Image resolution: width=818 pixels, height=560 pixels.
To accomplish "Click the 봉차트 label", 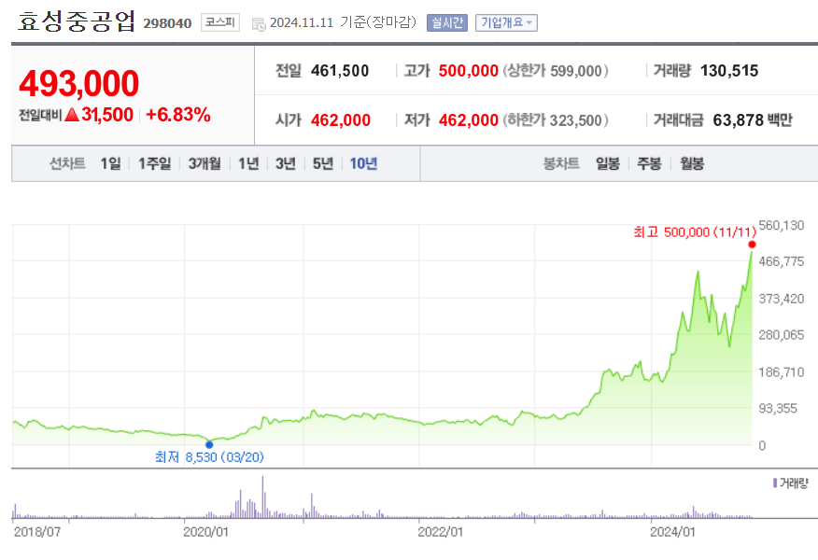I will coord(561,163).
